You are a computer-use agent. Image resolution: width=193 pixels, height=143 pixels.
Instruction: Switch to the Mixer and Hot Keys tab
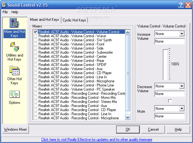pos(44,20)
